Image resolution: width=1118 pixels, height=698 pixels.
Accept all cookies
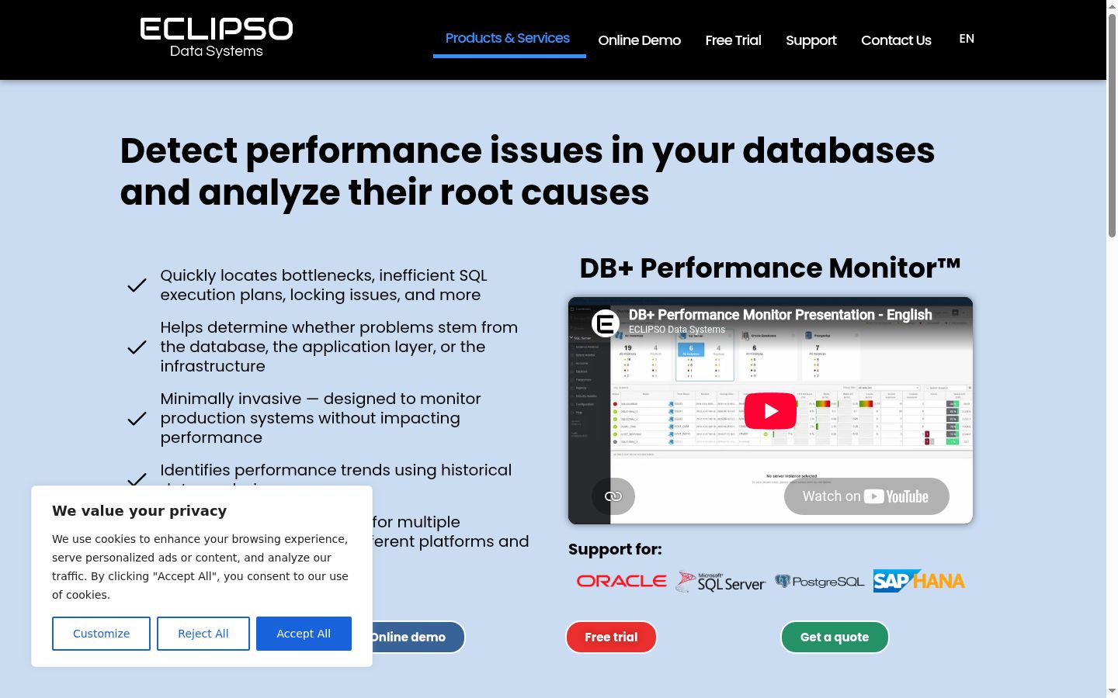(304, 634)
